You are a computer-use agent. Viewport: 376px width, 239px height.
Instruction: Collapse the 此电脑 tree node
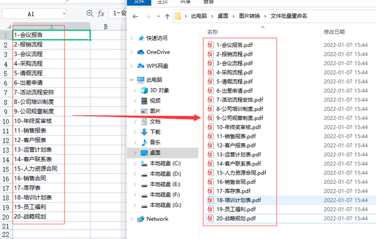pos(132,79)
